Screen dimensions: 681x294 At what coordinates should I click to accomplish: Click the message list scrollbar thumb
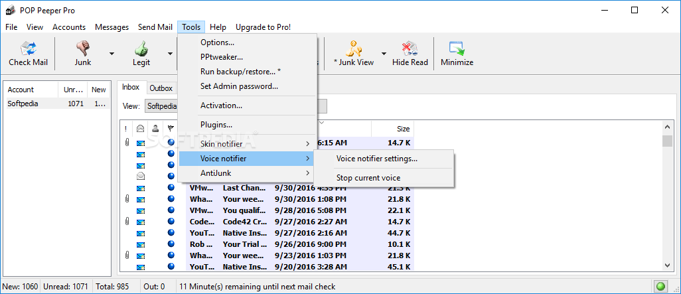click(668, 141)
